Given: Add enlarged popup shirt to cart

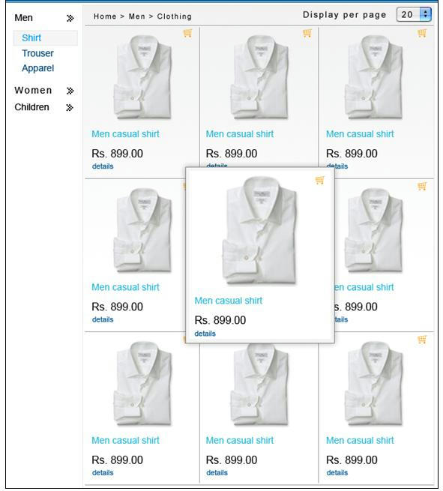Looking at the screenshot, I should tap(319, 180).
